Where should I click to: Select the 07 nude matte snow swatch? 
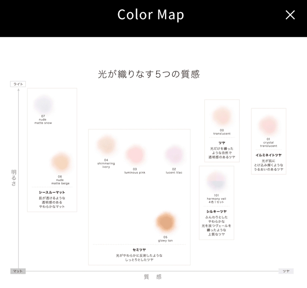[43, 104]
